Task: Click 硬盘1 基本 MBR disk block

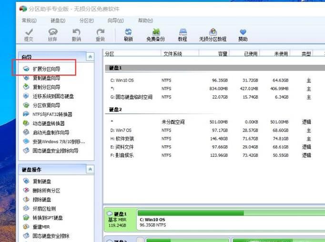Action: [120, 220]
